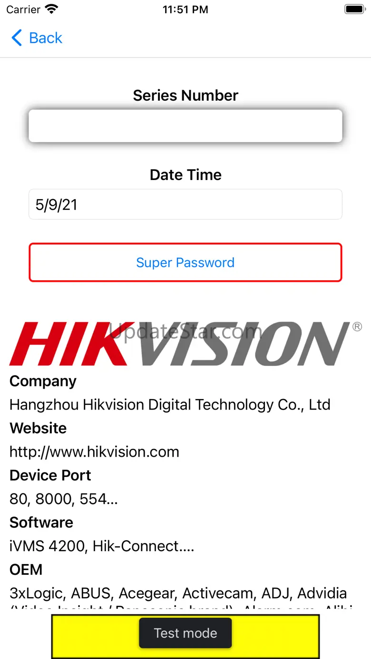The width and height of the screenshot is (371, 659).
Task: Select the Test mode toast label
Action: click(185, 633)
